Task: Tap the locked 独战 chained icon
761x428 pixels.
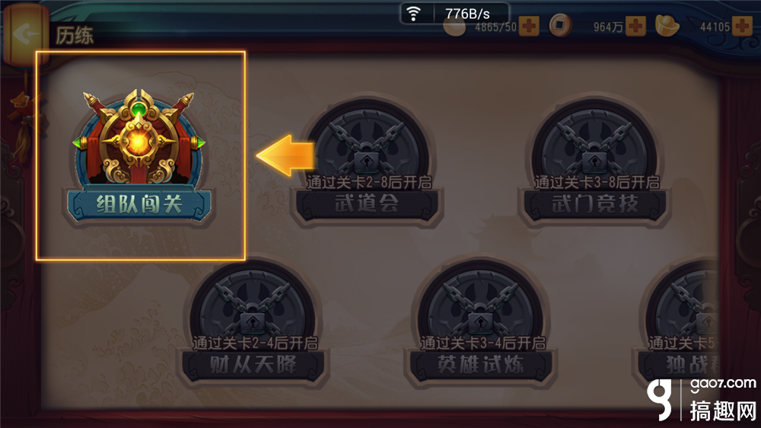Action: (683, 302)
